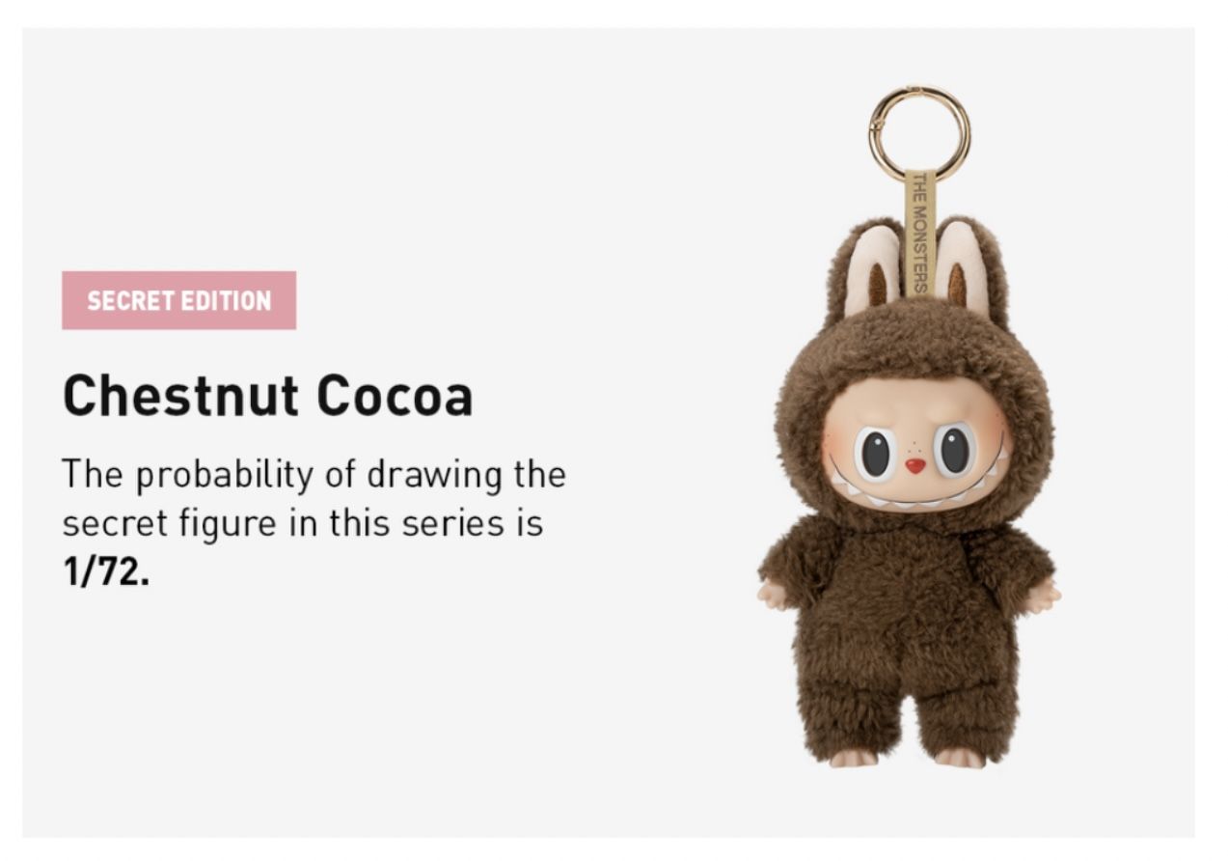The image size is (1228, 861).
Task: Click the probability description paragraph
Action: point(314,524)
